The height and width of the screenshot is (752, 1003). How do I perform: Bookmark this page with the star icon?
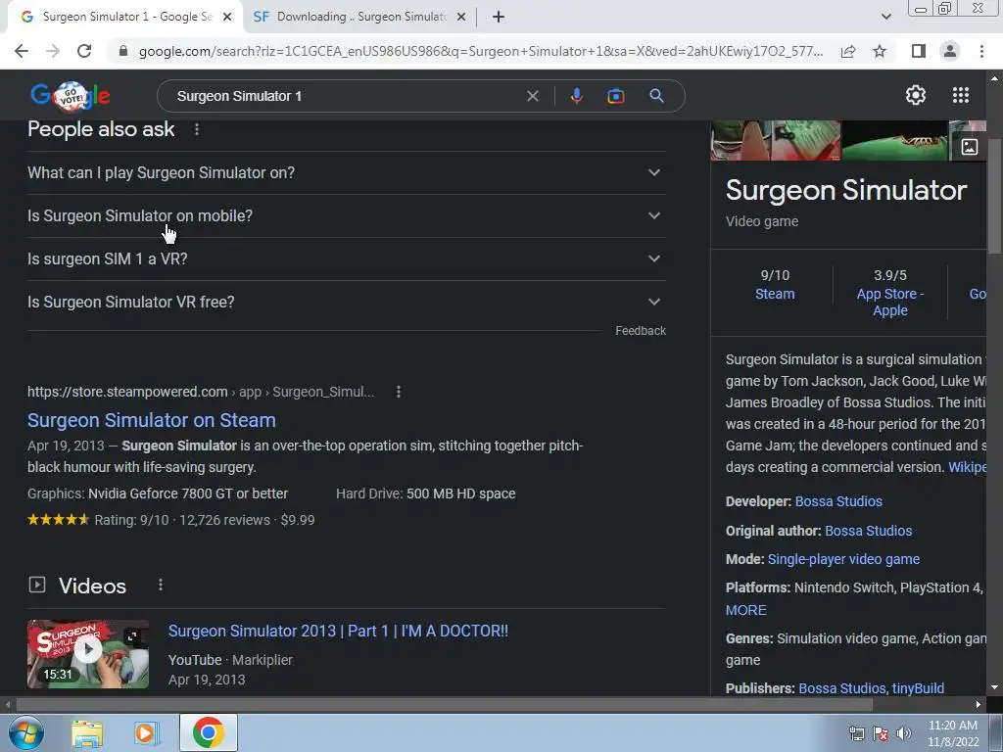click(880, 51)
